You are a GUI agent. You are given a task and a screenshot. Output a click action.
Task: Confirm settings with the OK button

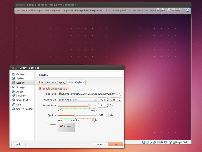tap(115, 144)
